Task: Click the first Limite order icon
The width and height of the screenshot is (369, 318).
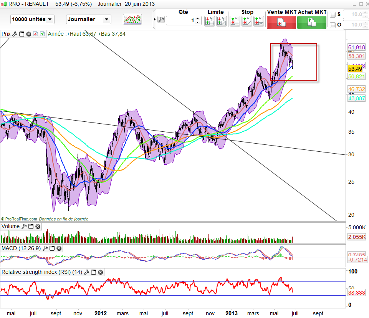Action: pos(209,21)
